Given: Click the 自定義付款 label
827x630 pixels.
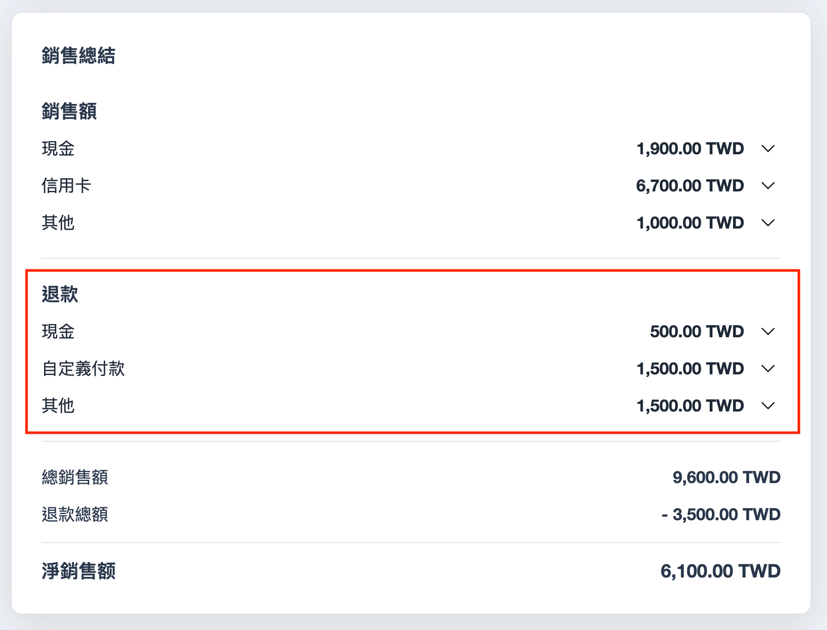Looking at the screenshot, I should 83,369.
